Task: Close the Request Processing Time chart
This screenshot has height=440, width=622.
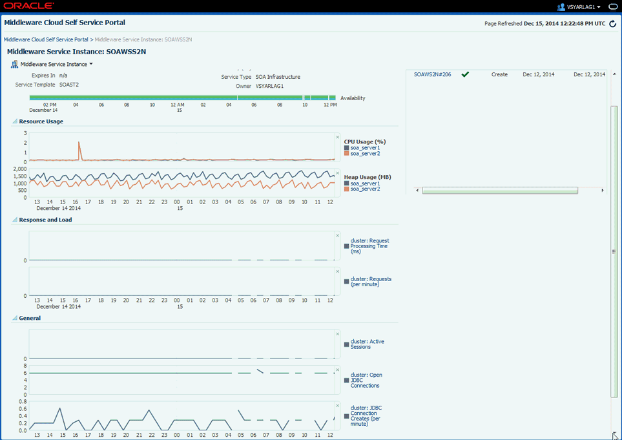Action: (338, 236)
